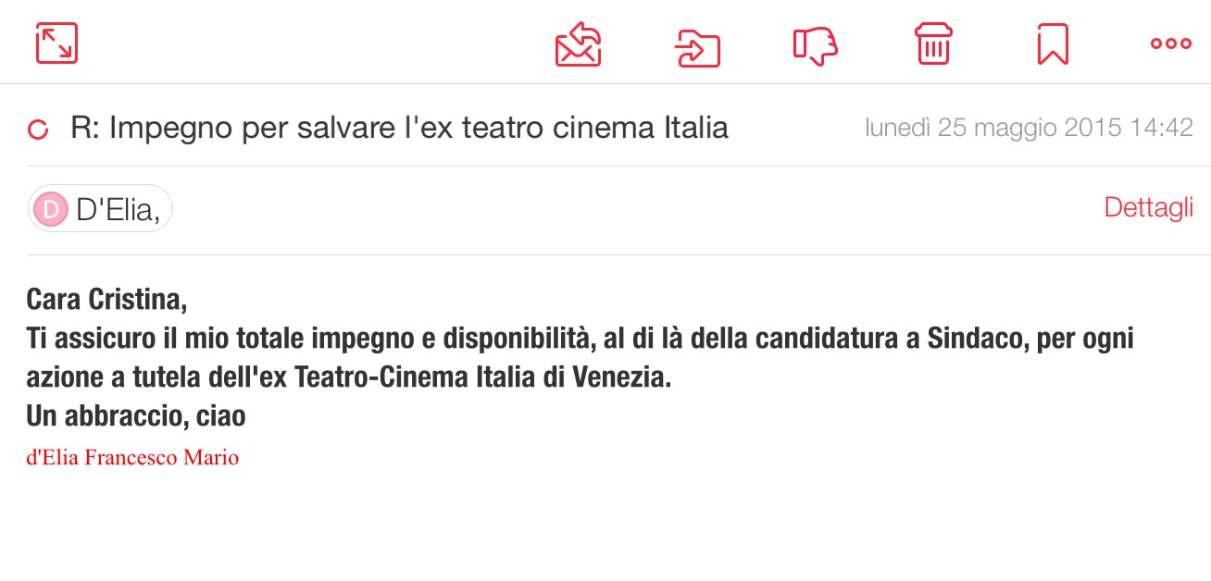The height and width of the screenshot is (581, 1211).
Task: Reply to this email using envelope icon
Action: (579, 44)
